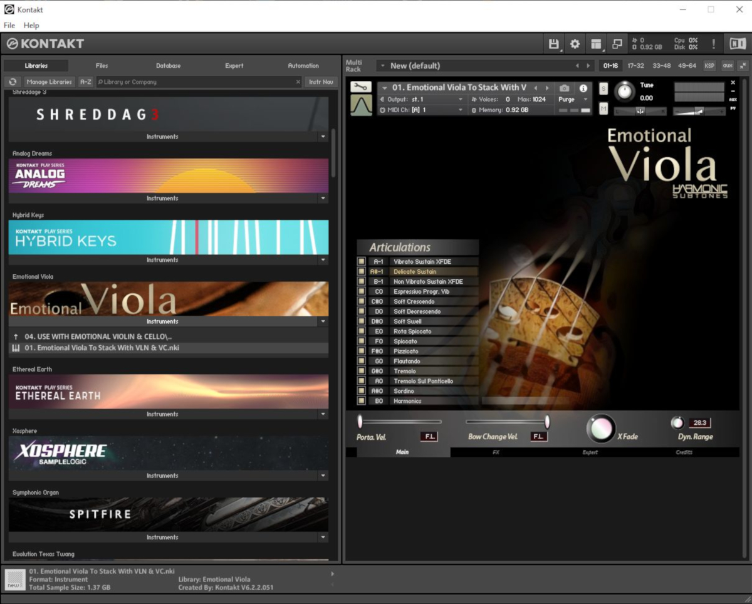The width and height of the screenshot is (752, 604).
Task: Click the next instrument arrow
Action: point(547,88)
